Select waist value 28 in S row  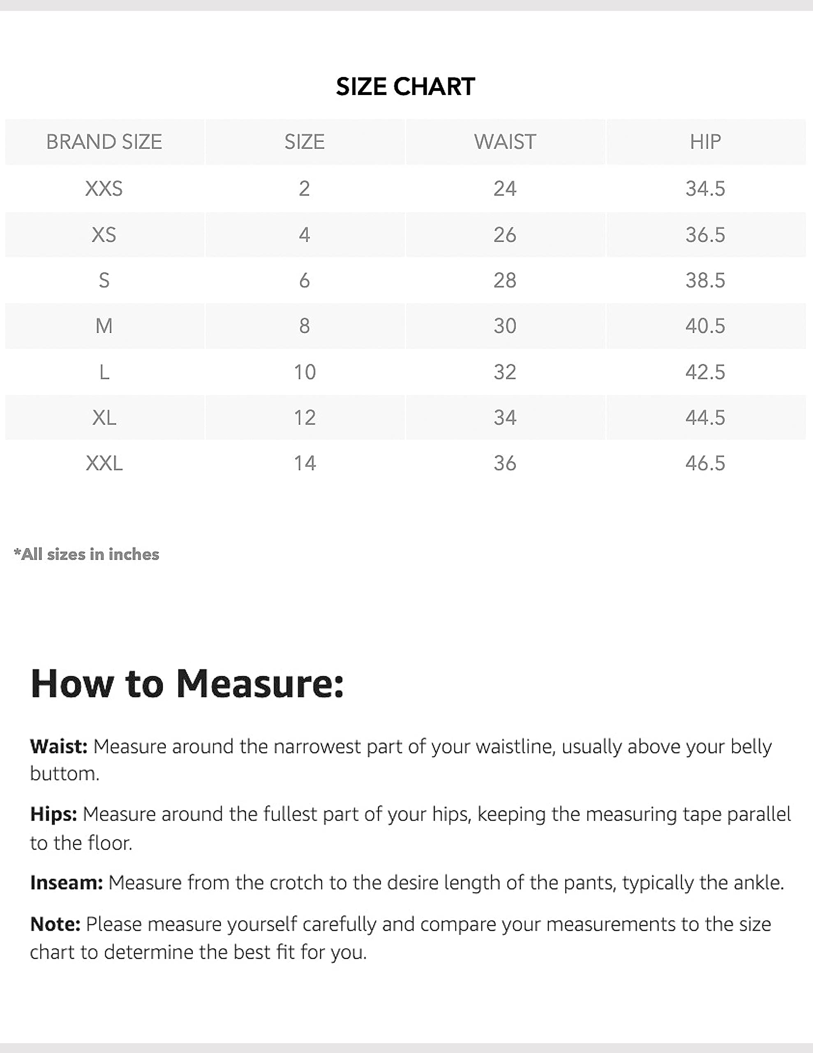click(505, 280)
